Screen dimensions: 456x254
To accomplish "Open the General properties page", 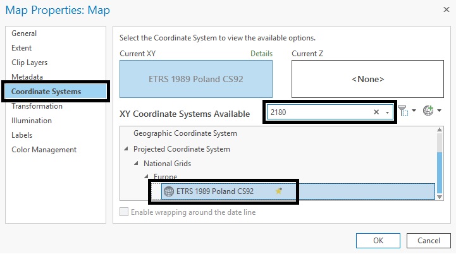I will 24,33.
